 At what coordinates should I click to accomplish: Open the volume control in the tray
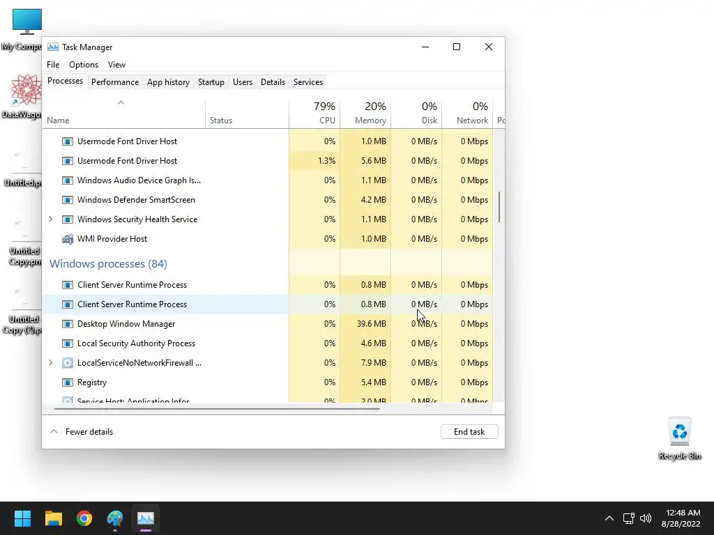(645, 518)
